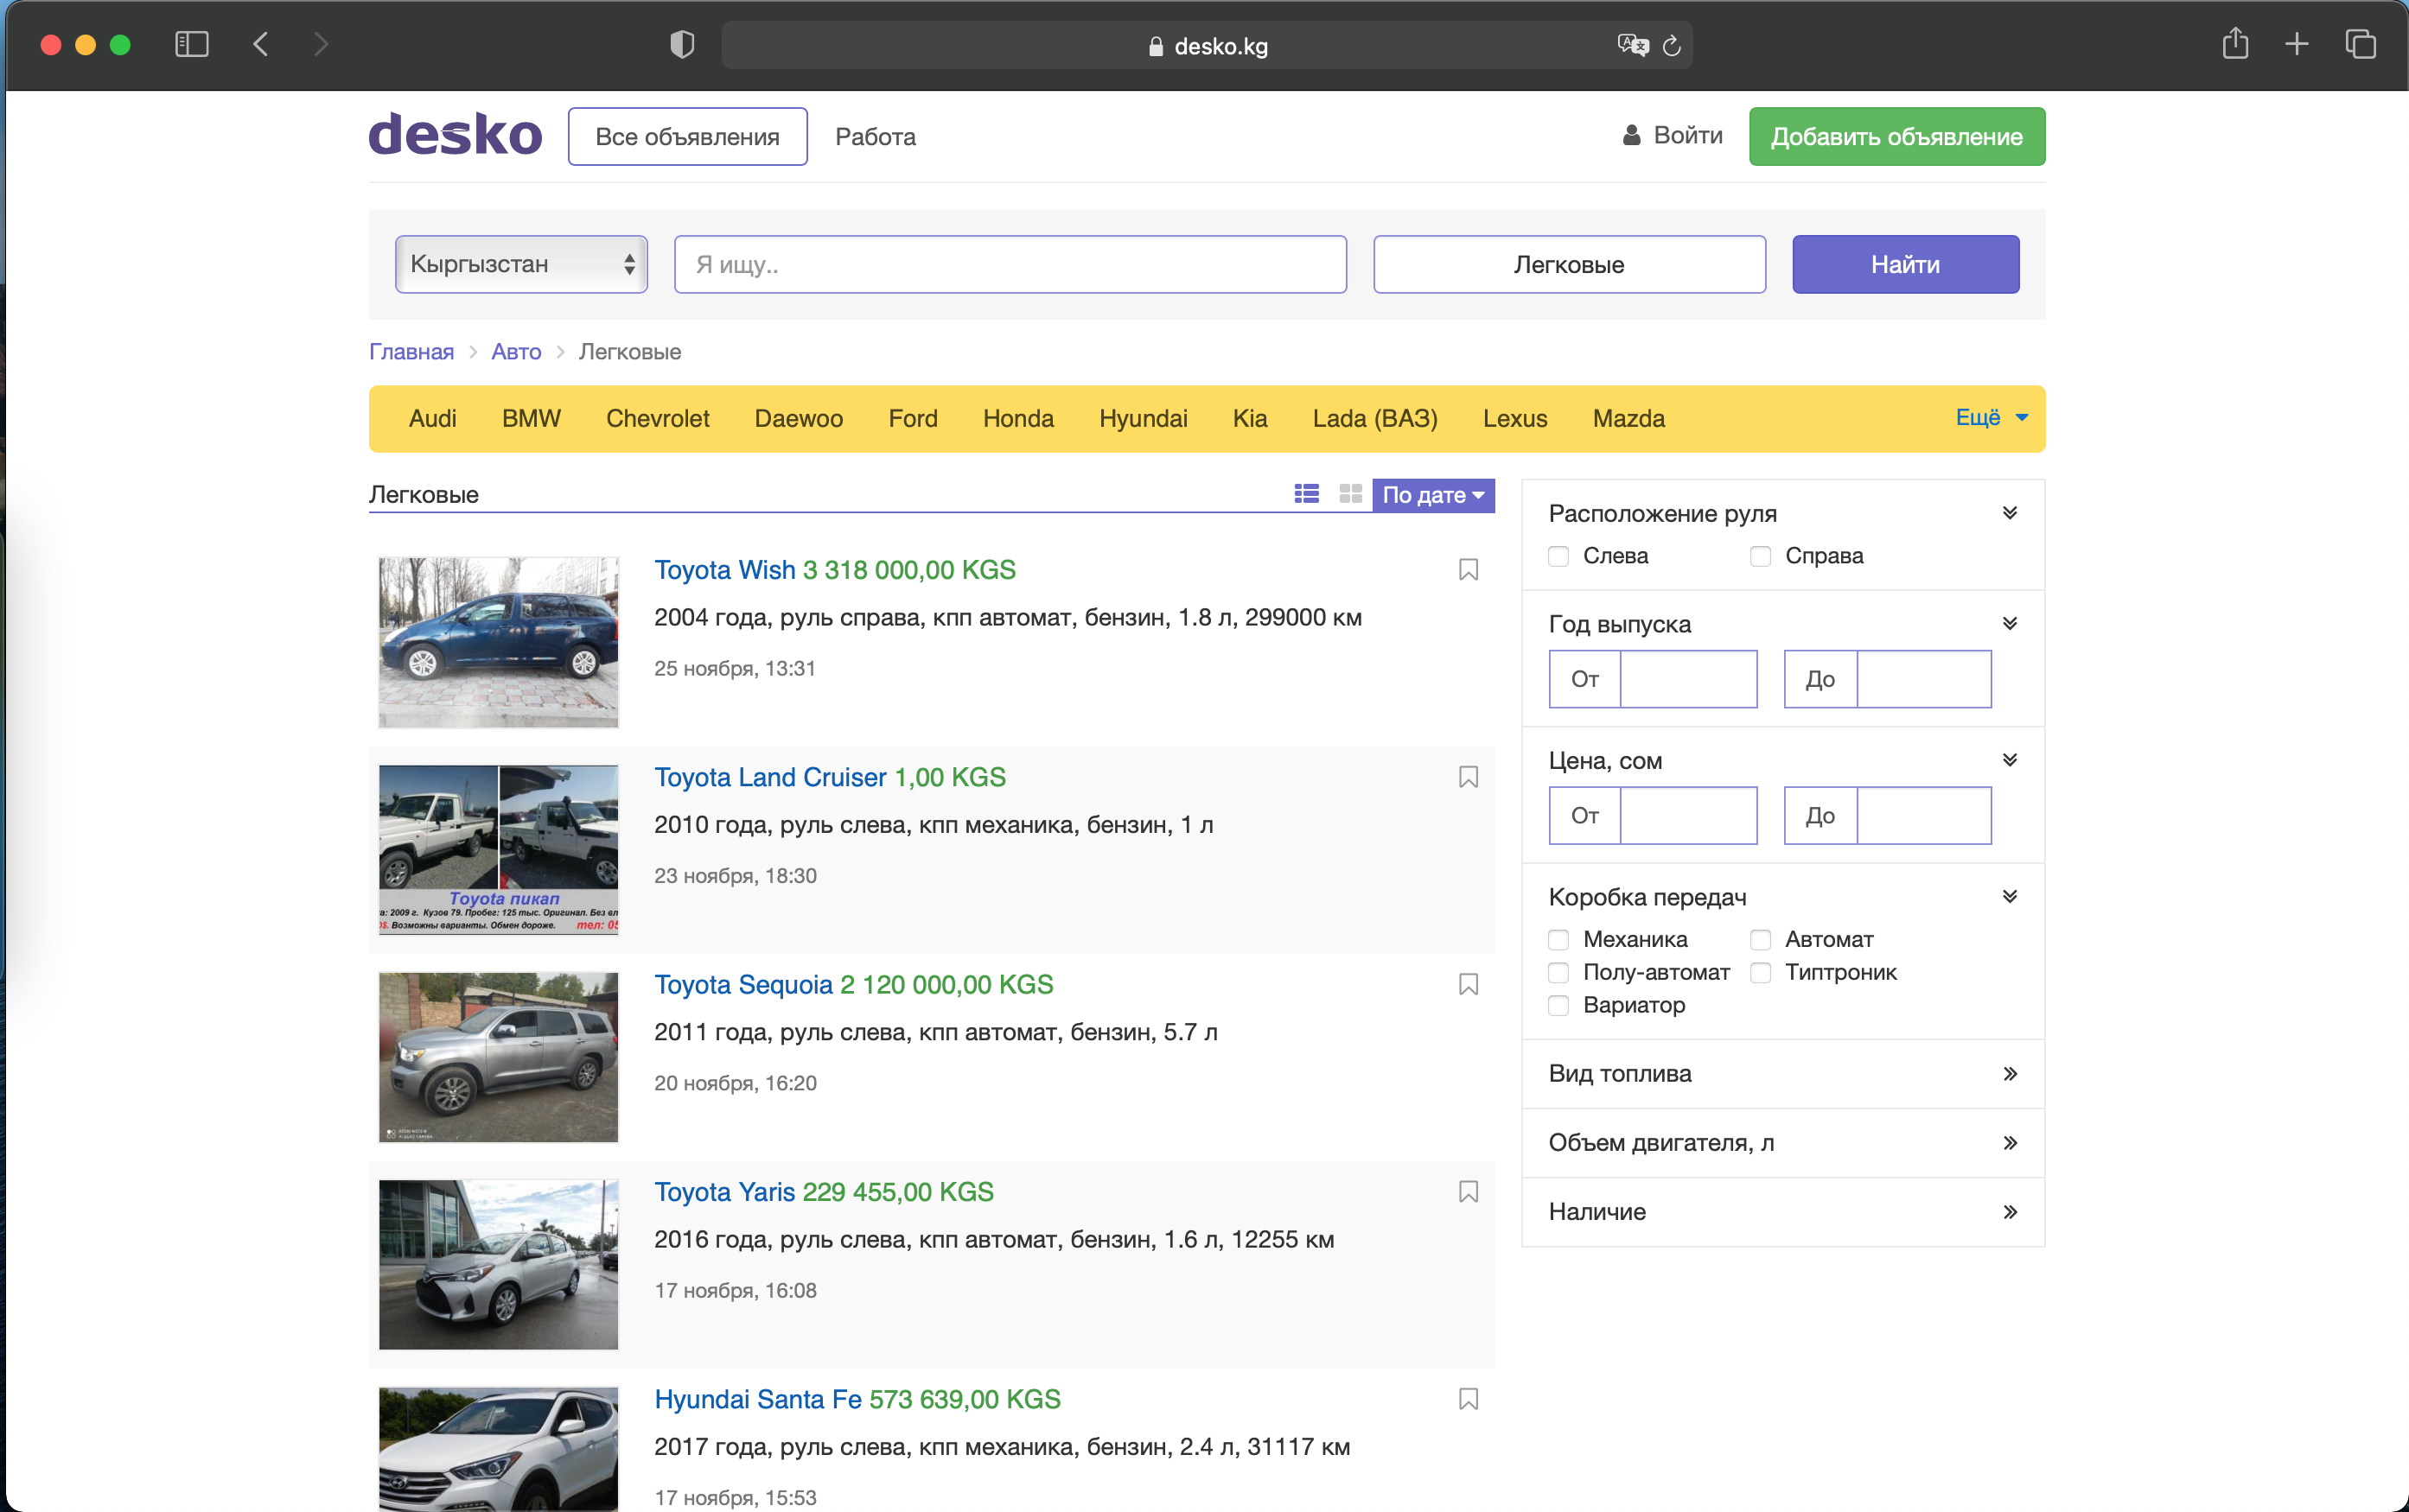The width and height of the screenshot is (2409, 1512).
Task: Enable the Типтроник gearbox filter
Action: coord(1761,973)
